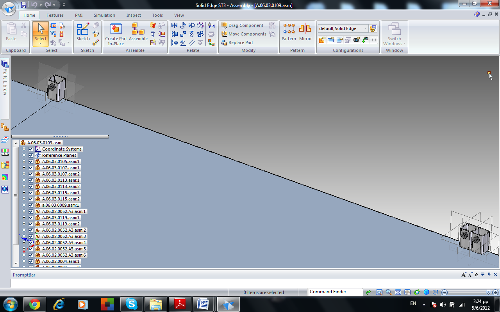Toggle checkbox for A.06.03.0105.asm:1
The width and height of the screenshot is (500, 312).
pyautogui.click(x=31, y=161)
